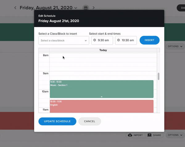Go to the next day arrow

(93, 8)
